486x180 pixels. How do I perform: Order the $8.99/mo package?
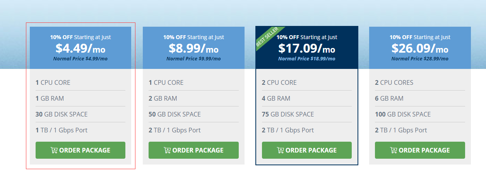[x=193, y=150]
